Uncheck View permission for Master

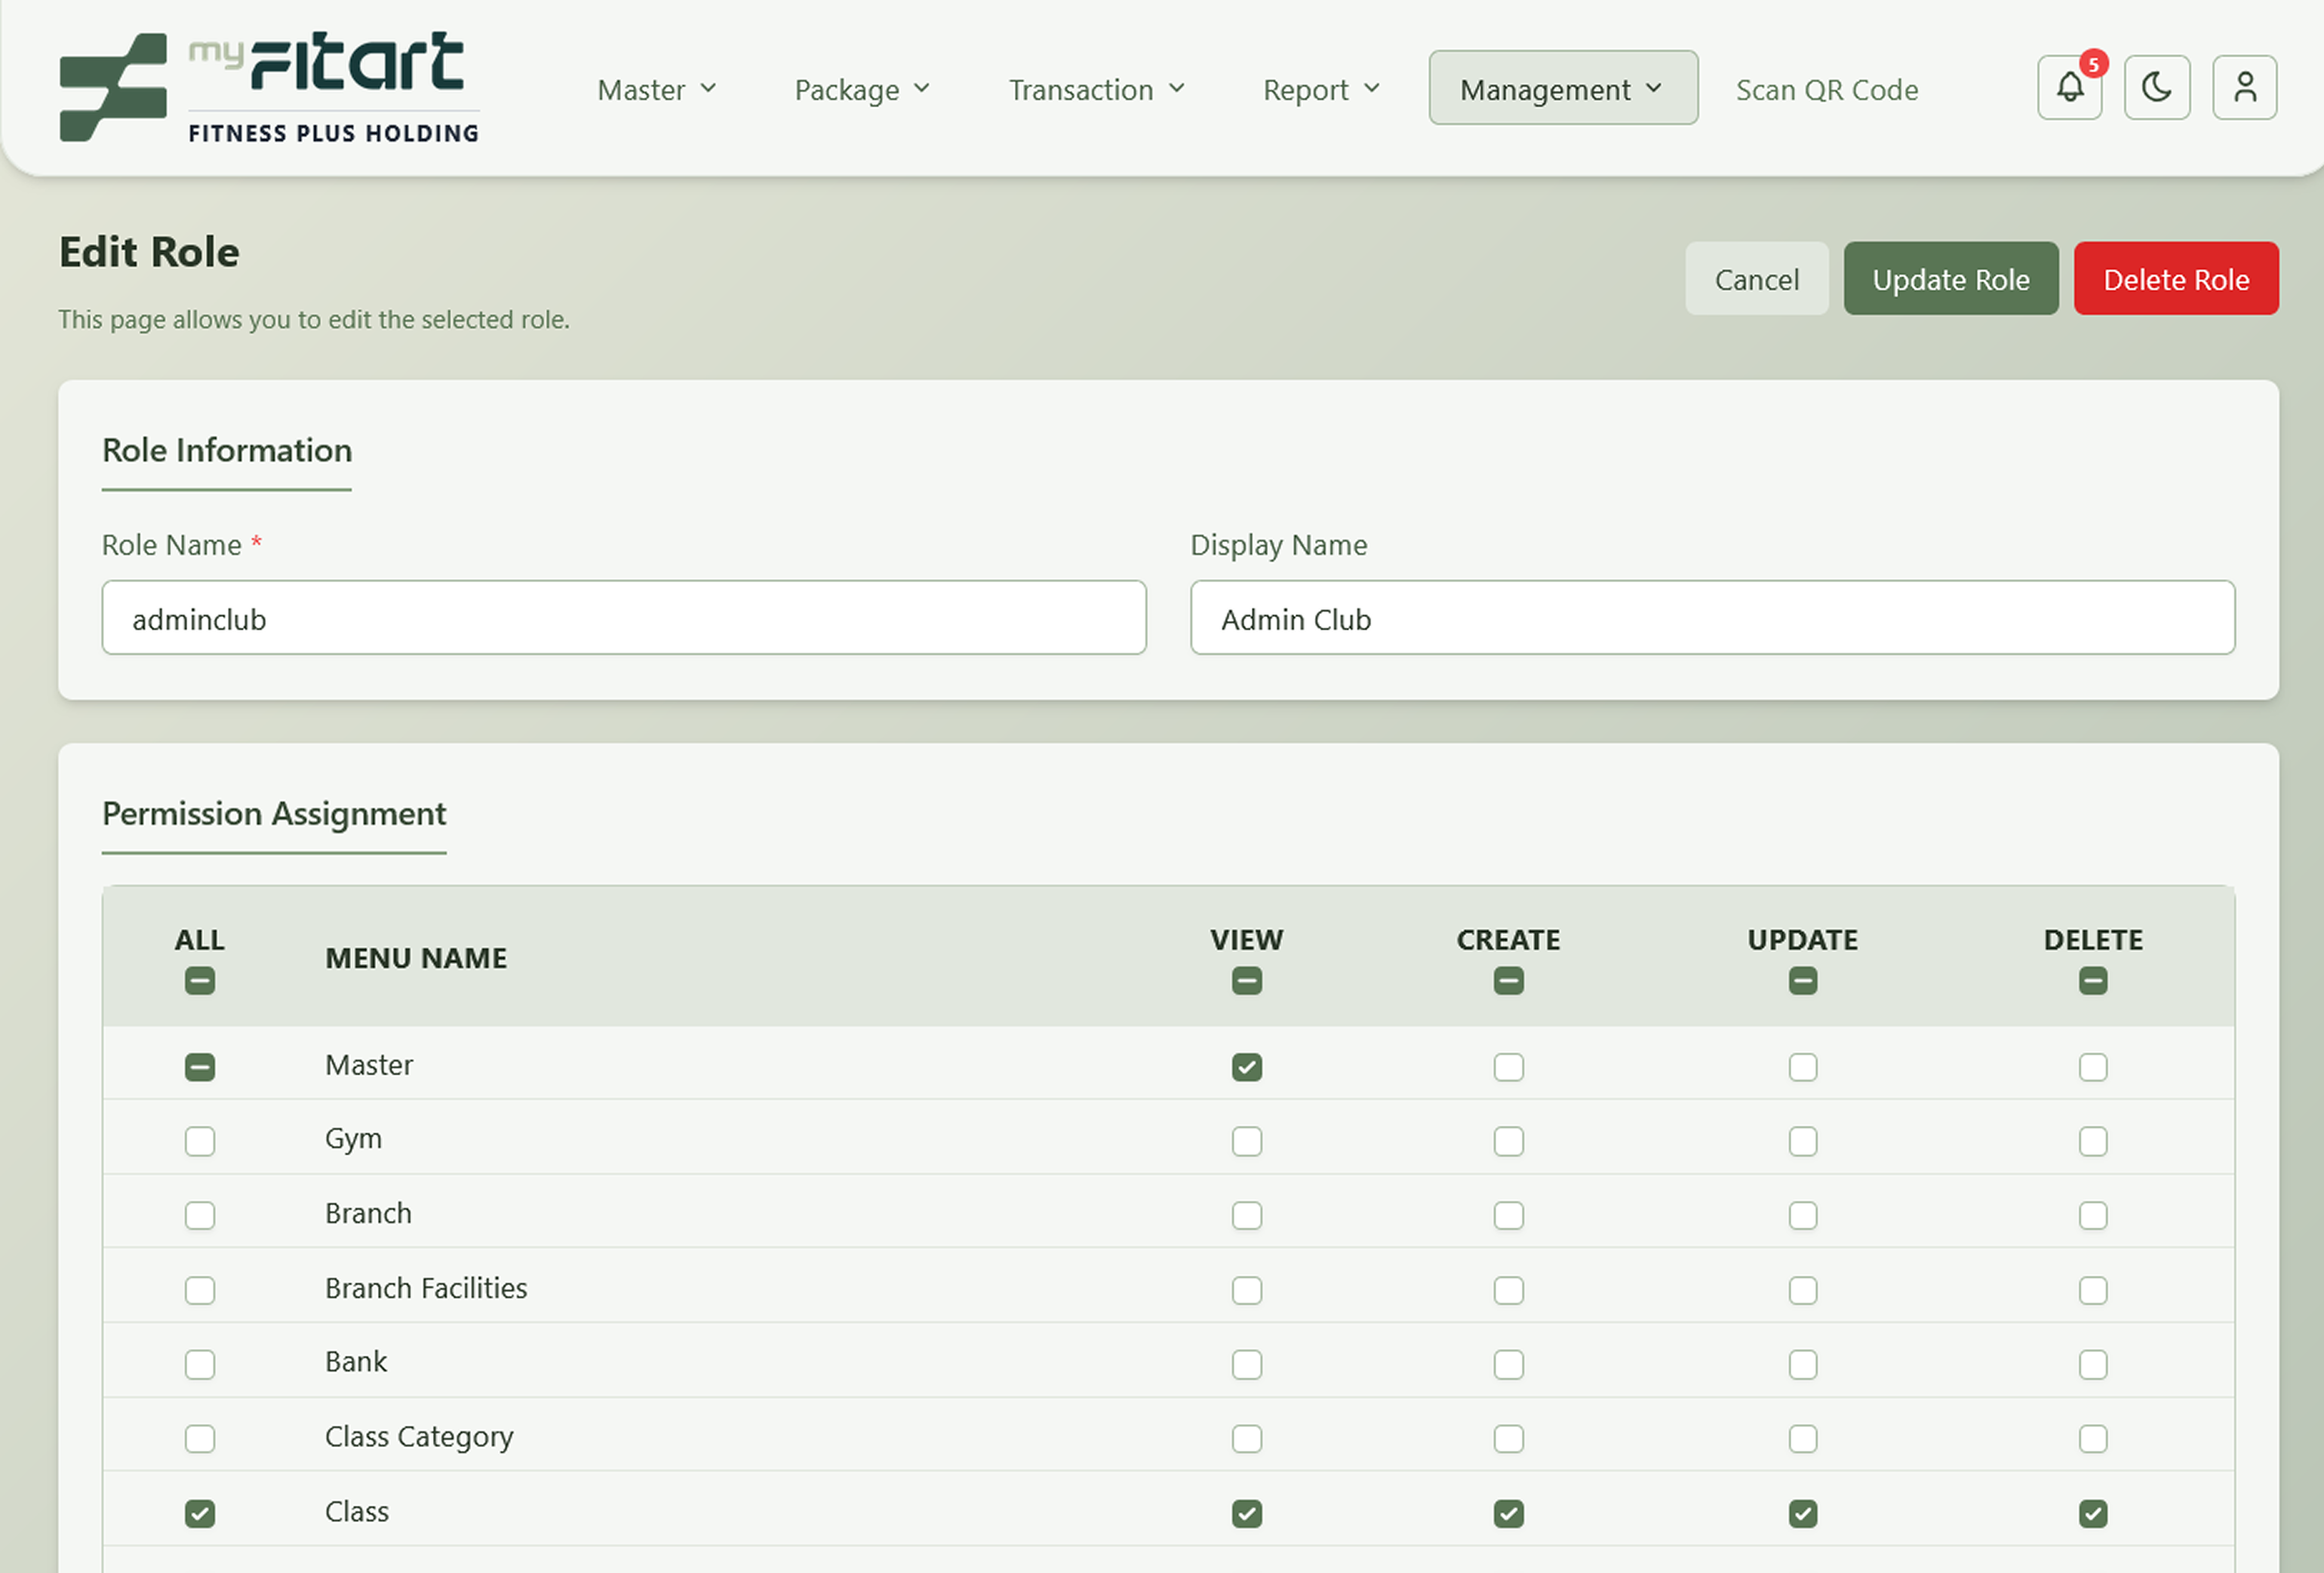[1246, 1066]
